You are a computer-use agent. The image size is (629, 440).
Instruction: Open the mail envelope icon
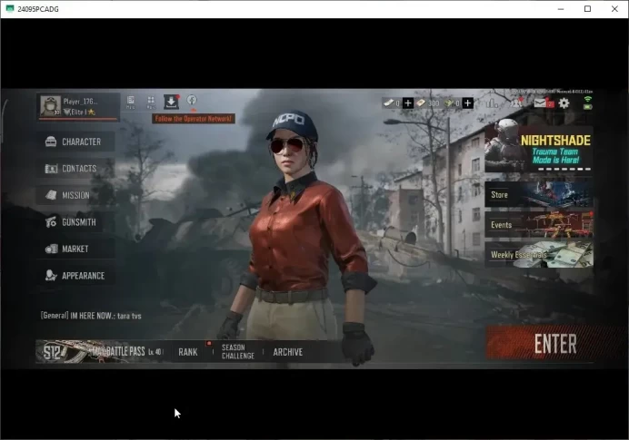tap(540, 103)
